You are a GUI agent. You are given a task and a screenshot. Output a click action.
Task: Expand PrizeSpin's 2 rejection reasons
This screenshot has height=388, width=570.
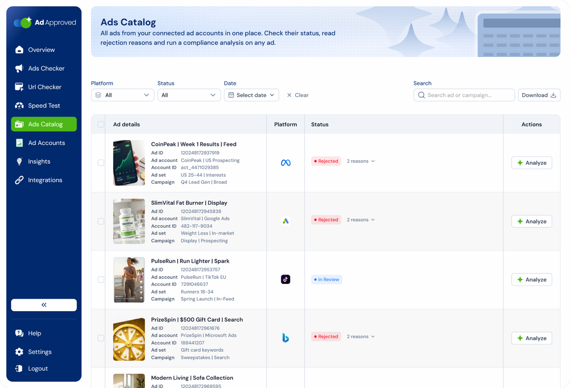pyautogui.click(x=361, y=337)
